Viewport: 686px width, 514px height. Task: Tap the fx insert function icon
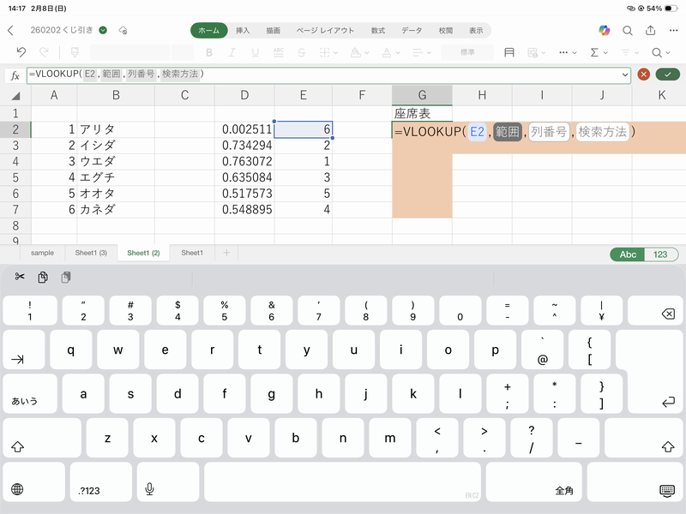pyautogui.click(x=15, y=75)
